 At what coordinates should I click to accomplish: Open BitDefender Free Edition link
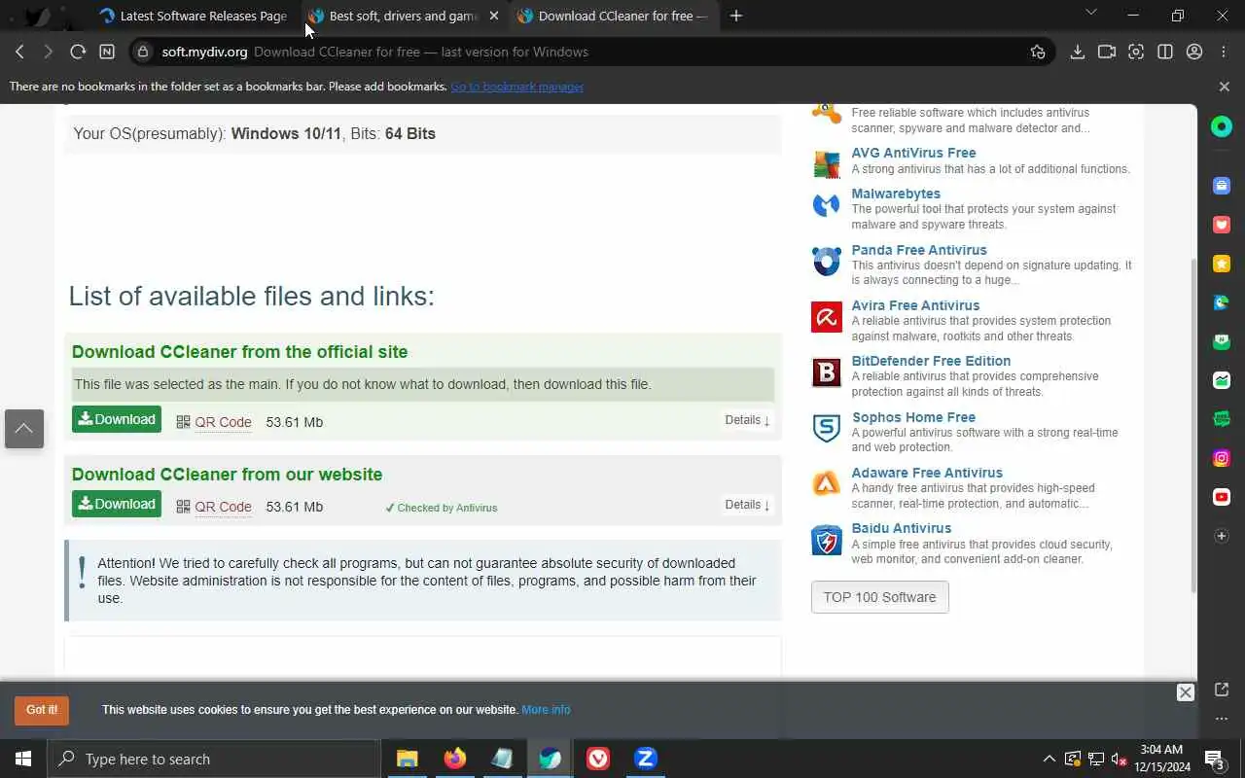931,361
